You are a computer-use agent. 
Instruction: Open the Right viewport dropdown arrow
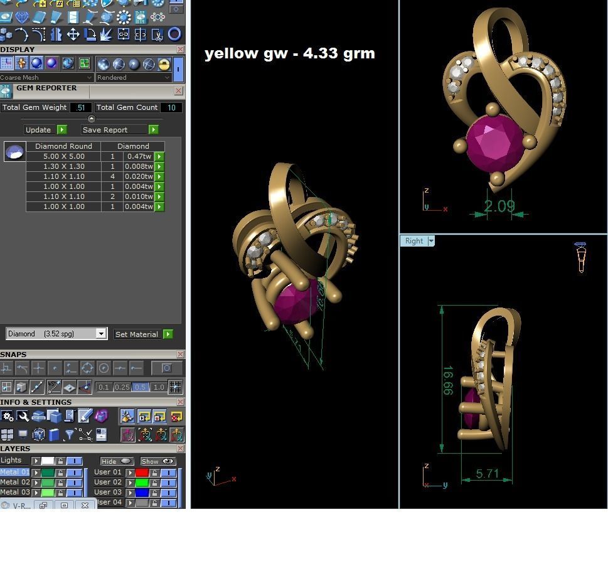tap(430, 241)
